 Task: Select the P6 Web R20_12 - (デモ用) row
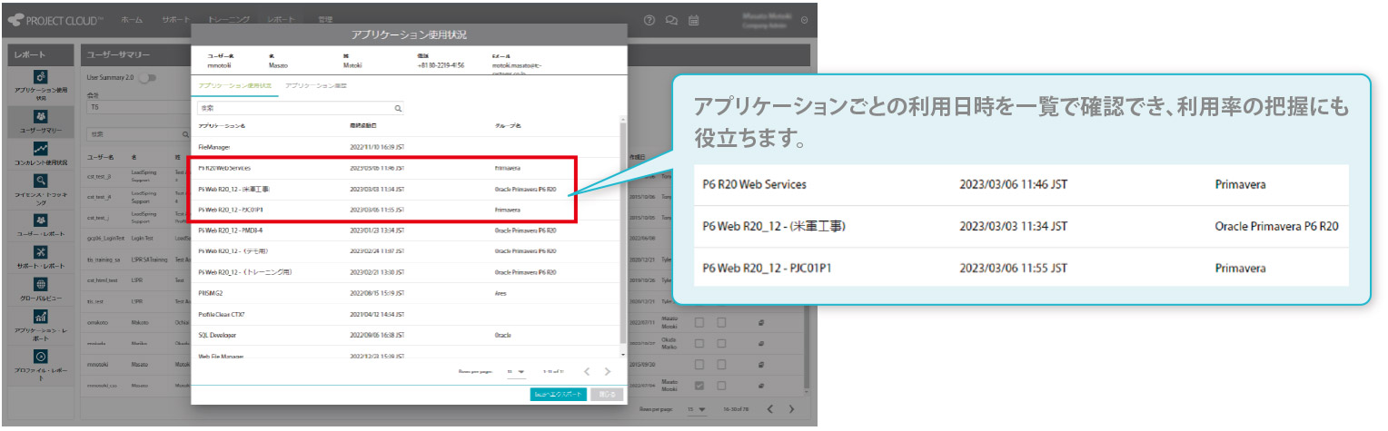(407, 251)
